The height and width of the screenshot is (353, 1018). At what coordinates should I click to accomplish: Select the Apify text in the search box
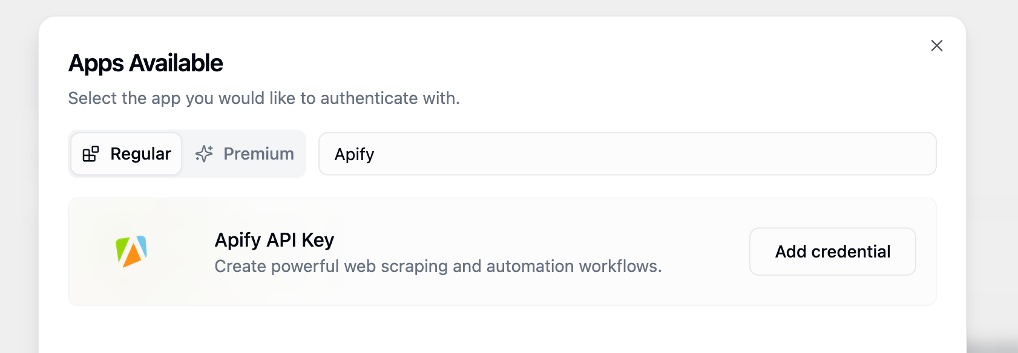pyautogui.click(x=353, y=154)
